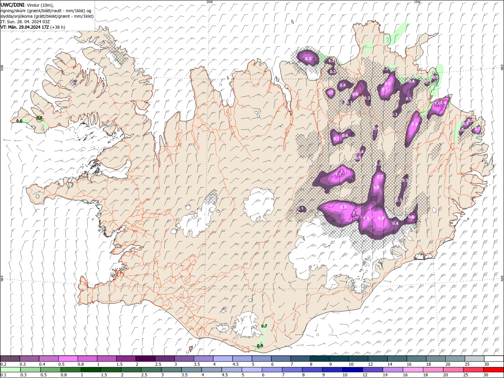Pick dark green rain swatch between 1 and 1.5
The height and width of the screenshot is (378, 504).
click(x=91, y=370)
